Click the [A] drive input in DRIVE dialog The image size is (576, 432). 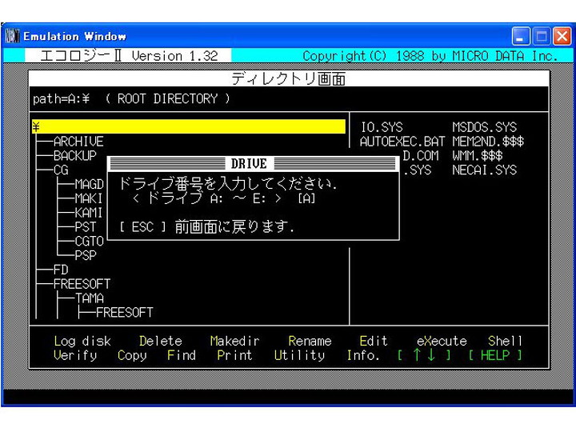306,198
